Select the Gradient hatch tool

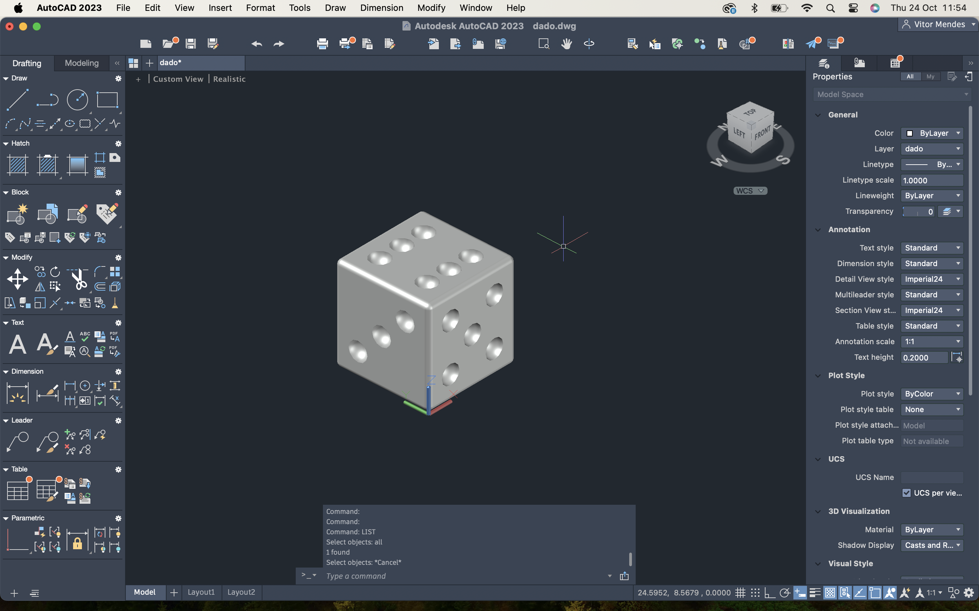click(x=77, y=165)
